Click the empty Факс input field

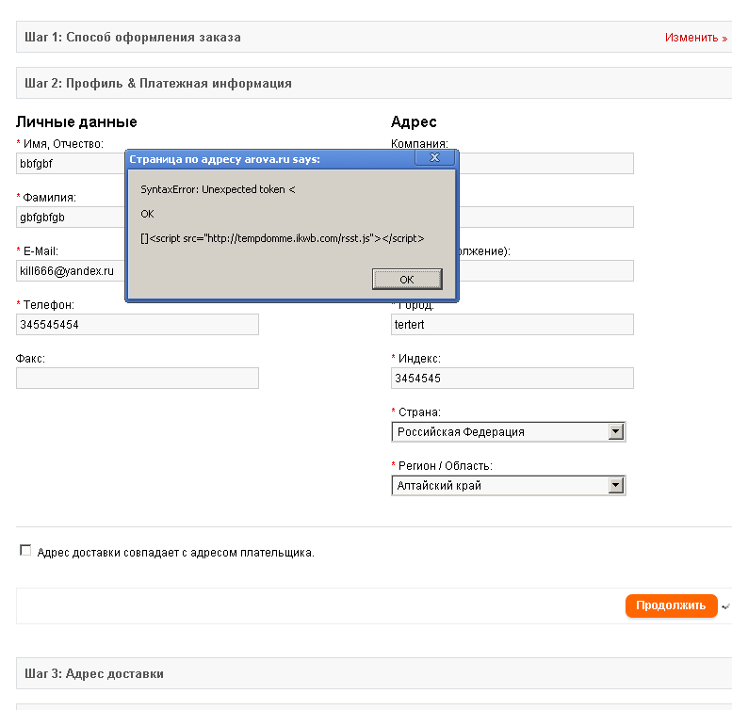pyautogui.click(x=138, y=378)
